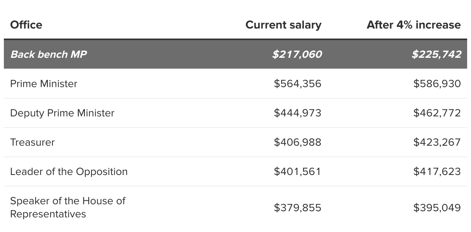This screenshot has height=232, width=471.
Task: Select the Prime Minister office cell
Action: click(44, 84)
